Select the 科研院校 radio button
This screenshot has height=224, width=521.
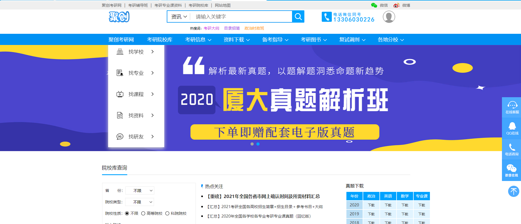[x=167, y=213]
